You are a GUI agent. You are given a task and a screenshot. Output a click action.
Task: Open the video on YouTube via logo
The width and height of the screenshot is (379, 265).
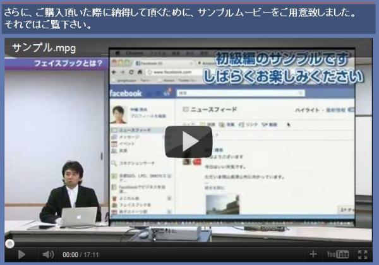point(337,254)
